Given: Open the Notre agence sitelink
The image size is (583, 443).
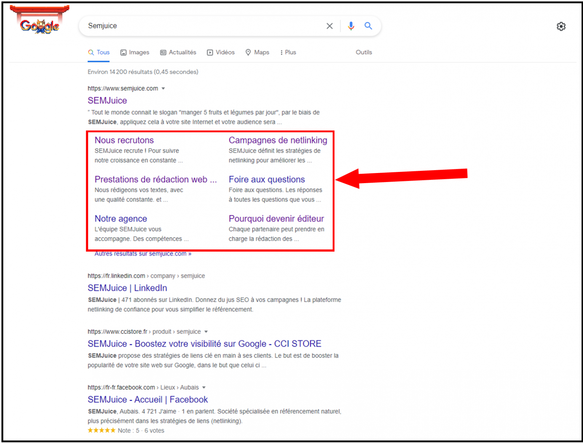Looking at the screenshot, I should pyautogui.click(x=121, y=219).
